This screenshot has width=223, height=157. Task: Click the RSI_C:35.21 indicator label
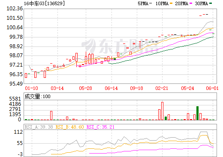[x=100, y=127]
